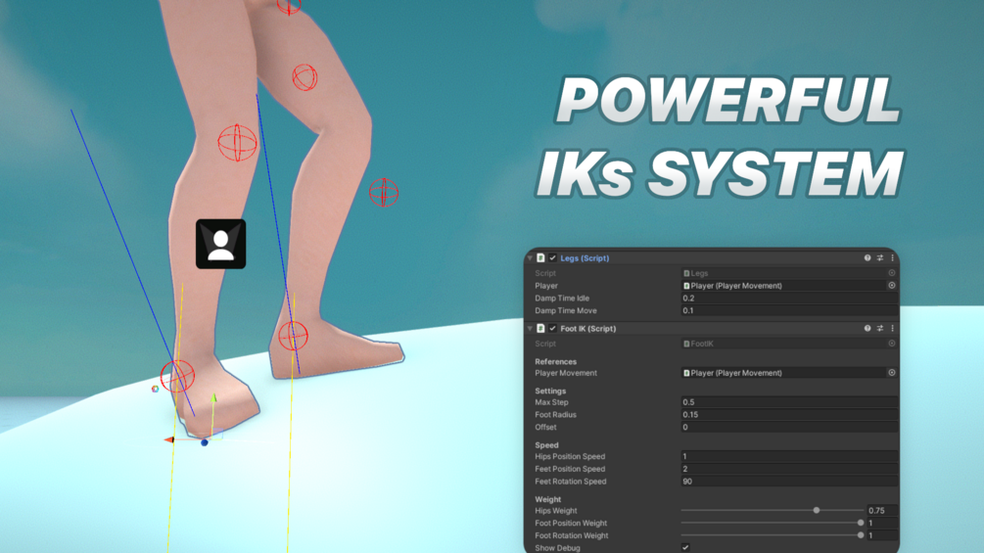Click the Foot Rotation Weight slider handle
Viewport: 984px width, 553px height.
[861, 535]
